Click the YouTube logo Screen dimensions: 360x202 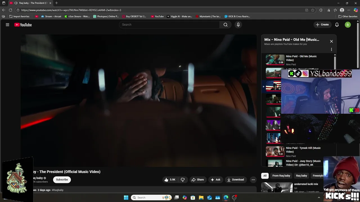[23, 25]
